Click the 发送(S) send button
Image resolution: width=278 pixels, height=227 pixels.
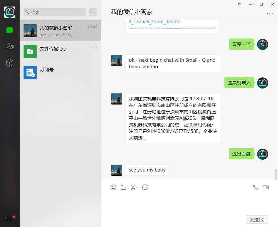[257, 219]
